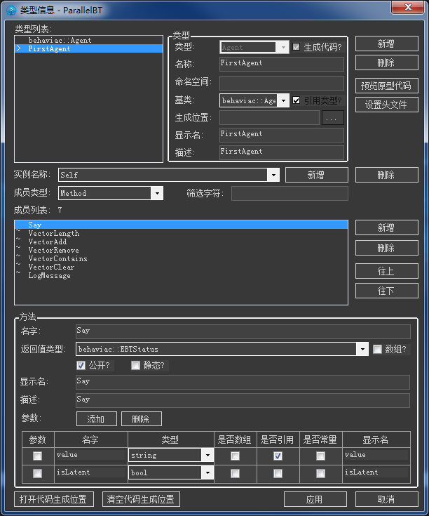Click the 预览原型代码 button

[x=386, y=86]
